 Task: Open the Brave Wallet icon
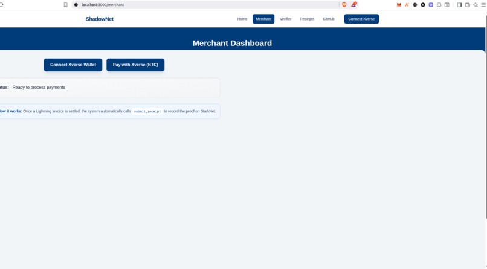(468, 5)
